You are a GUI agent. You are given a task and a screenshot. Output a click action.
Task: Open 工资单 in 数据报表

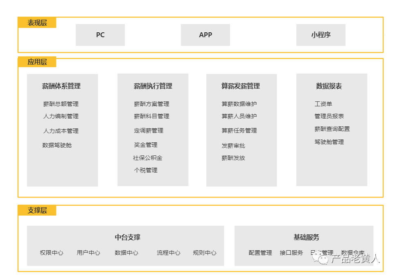pos(324,104)
